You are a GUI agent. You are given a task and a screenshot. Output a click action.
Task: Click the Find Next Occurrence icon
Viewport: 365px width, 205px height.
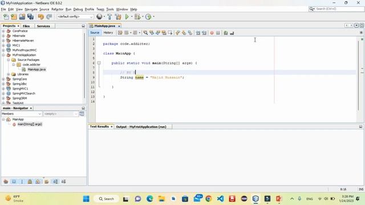coord(158,33)
